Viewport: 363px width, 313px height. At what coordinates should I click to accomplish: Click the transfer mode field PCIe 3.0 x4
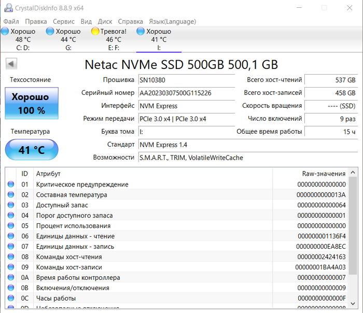pyautogui.click(x=187, y=119)
